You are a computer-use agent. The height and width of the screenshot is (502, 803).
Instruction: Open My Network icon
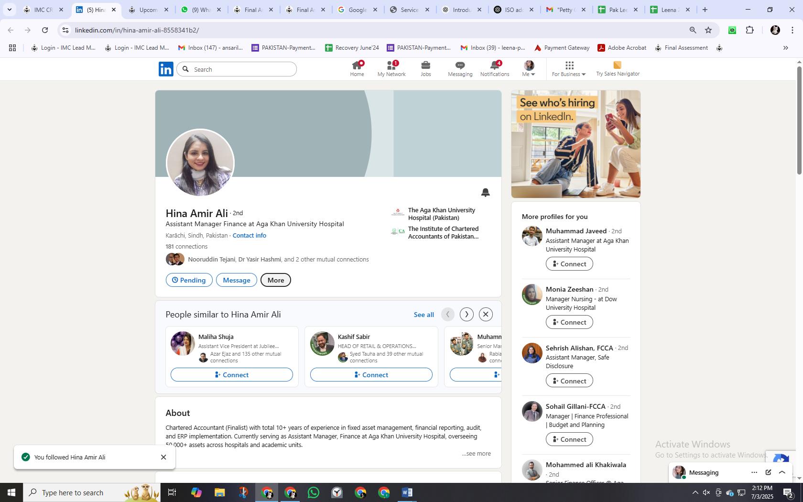(x=391, y=68)
